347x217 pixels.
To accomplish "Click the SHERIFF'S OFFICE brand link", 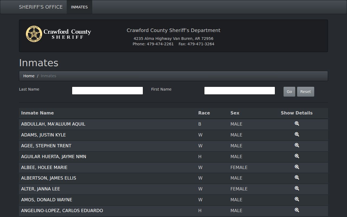I will 41,7.
